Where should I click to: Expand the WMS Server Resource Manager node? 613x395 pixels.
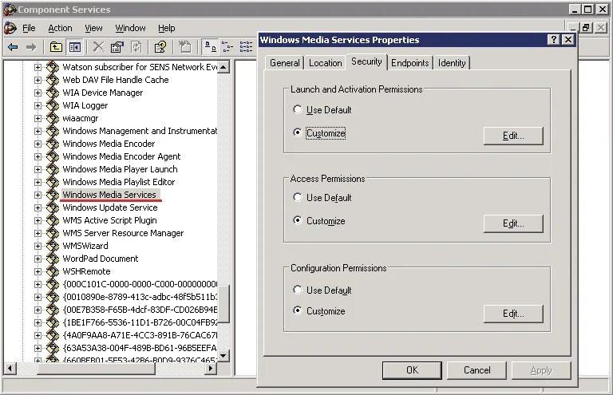pos(38,233)
